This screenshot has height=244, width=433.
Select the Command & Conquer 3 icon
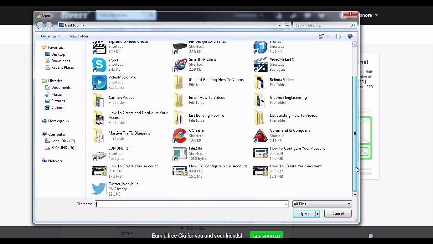pos(260,136)
